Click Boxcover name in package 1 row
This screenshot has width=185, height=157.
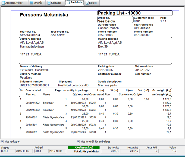(48, 103)
